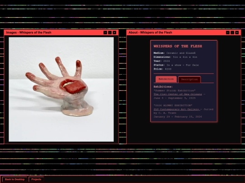
Task: Click the "Summer Studio Exhibition" title text
Action: tap(175, 90)
